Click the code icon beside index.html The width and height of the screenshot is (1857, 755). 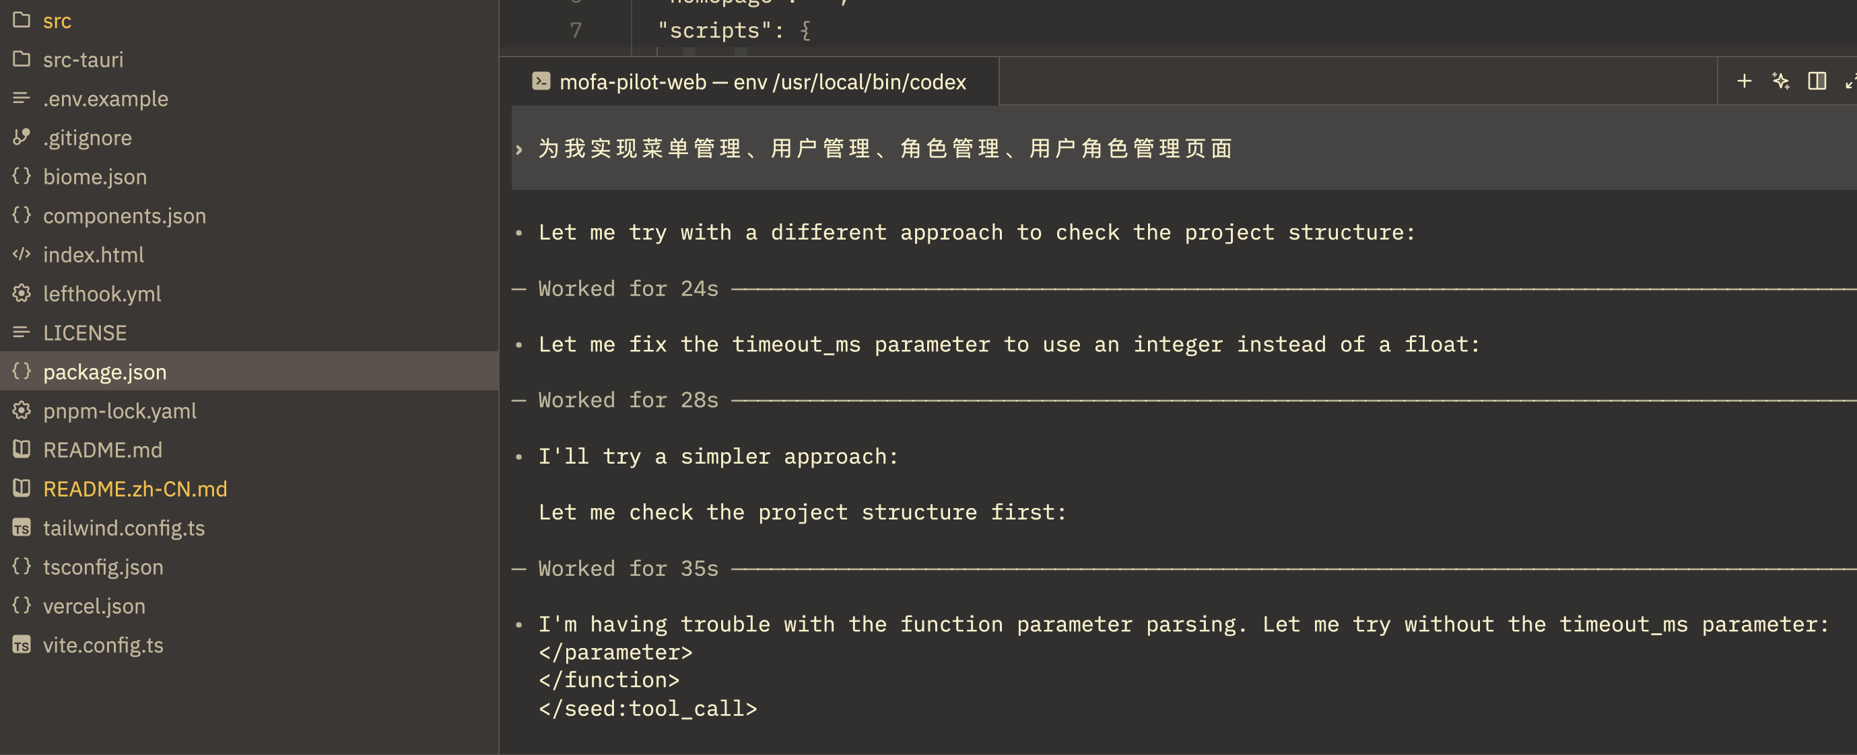tap(22, 254)
